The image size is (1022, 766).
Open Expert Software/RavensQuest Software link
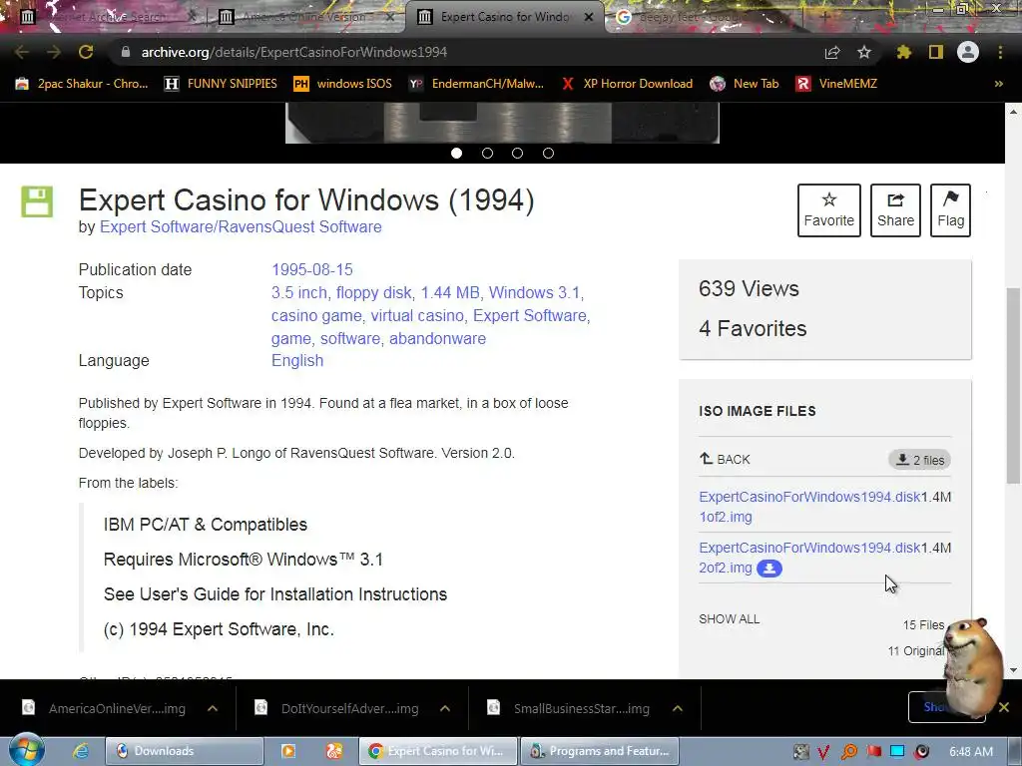(241, 226)
